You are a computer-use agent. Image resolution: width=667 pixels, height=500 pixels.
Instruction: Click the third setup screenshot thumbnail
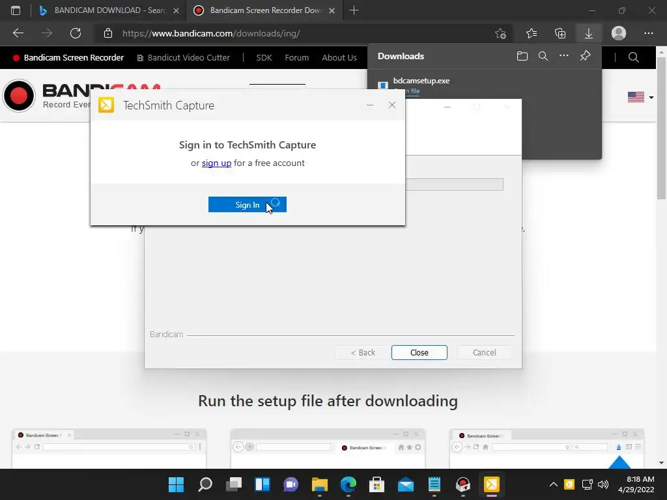click(x=546, y=448)
